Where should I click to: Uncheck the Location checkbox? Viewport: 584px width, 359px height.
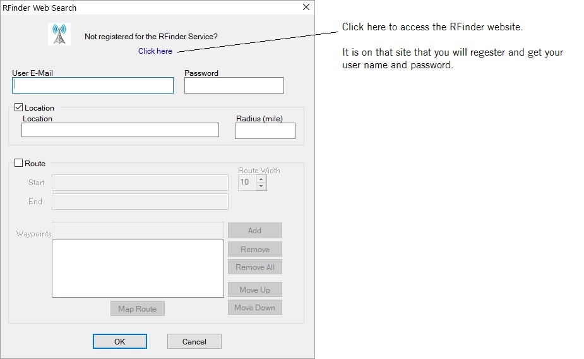pyautogui.click(x=18, y=107)
